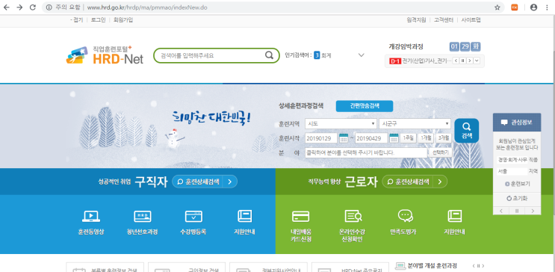The image size is (555, 272).
Task: Click the 경영·회계·사무 job category text
Action: pyautogui.click(x=512, y=160)
